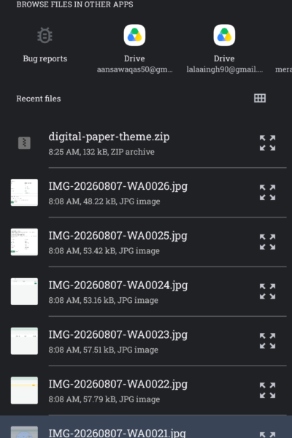Viewport: 292px width, 438px height.
Task: Expand preview of IMG-20260807-WA0022.jpg
Action: click(267, 391)
